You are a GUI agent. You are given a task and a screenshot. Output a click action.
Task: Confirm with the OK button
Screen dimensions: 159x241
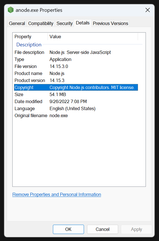68,229
